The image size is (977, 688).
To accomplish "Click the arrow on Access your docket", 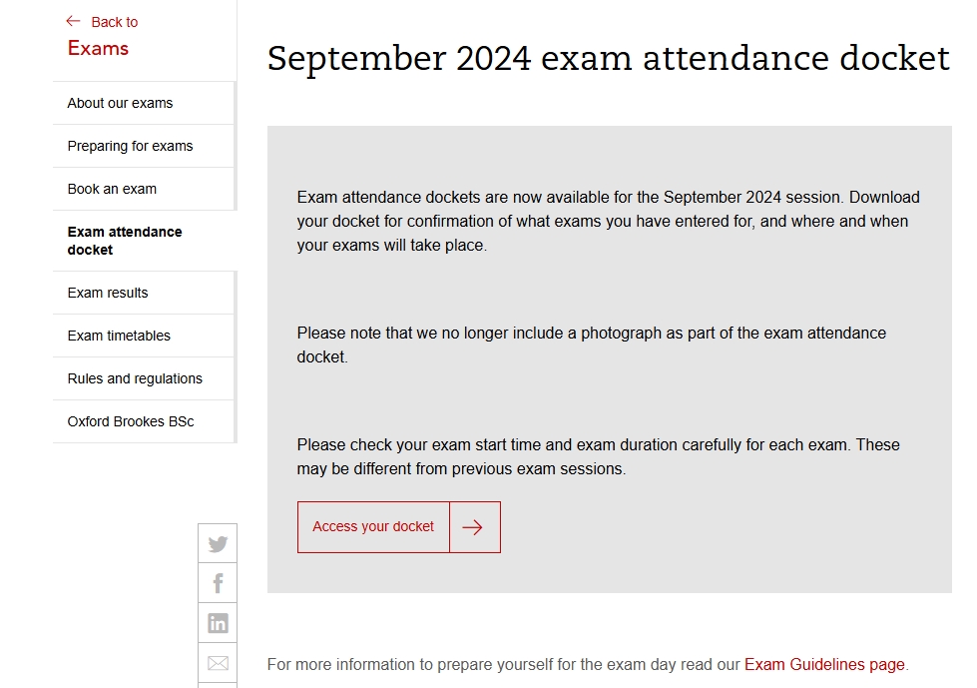I will point(474,527).
